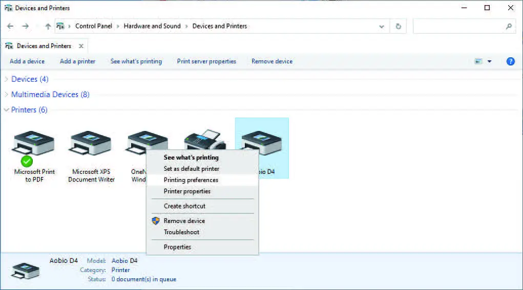523x290 pixels.
Task: Go forward with the forward arrow
Action: (26, 26)
